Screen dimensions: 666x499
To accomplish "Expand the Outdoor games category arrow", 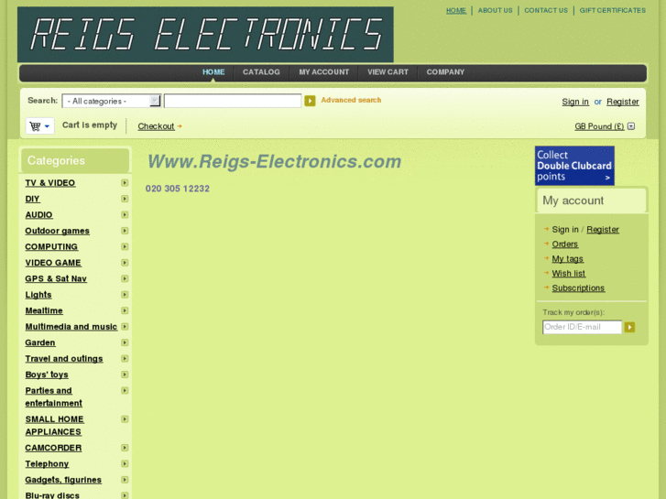I will click(x=125, y=231).
